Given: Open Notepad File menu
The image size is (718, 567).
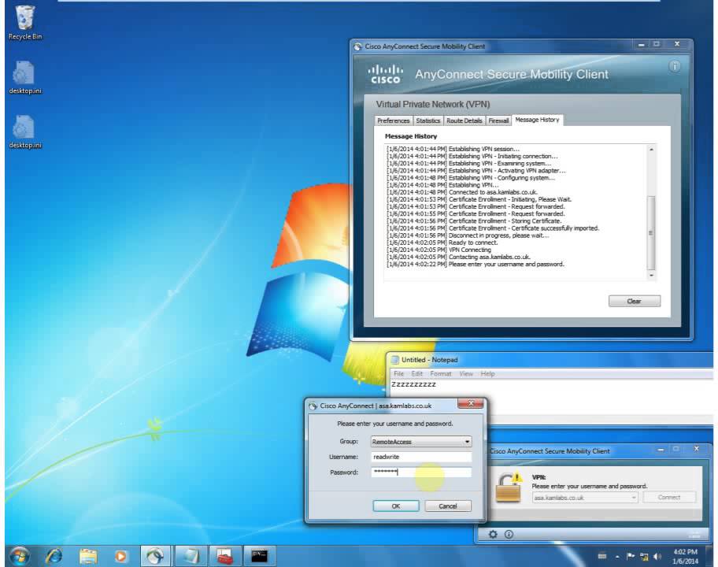Looking at the screenshot, I should (x=398, y=374).
